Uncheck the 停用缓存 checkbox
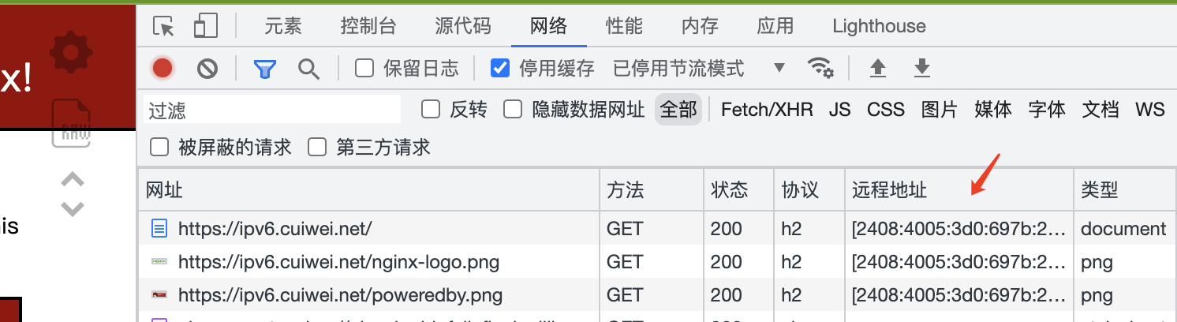 [x=500, y=69]
